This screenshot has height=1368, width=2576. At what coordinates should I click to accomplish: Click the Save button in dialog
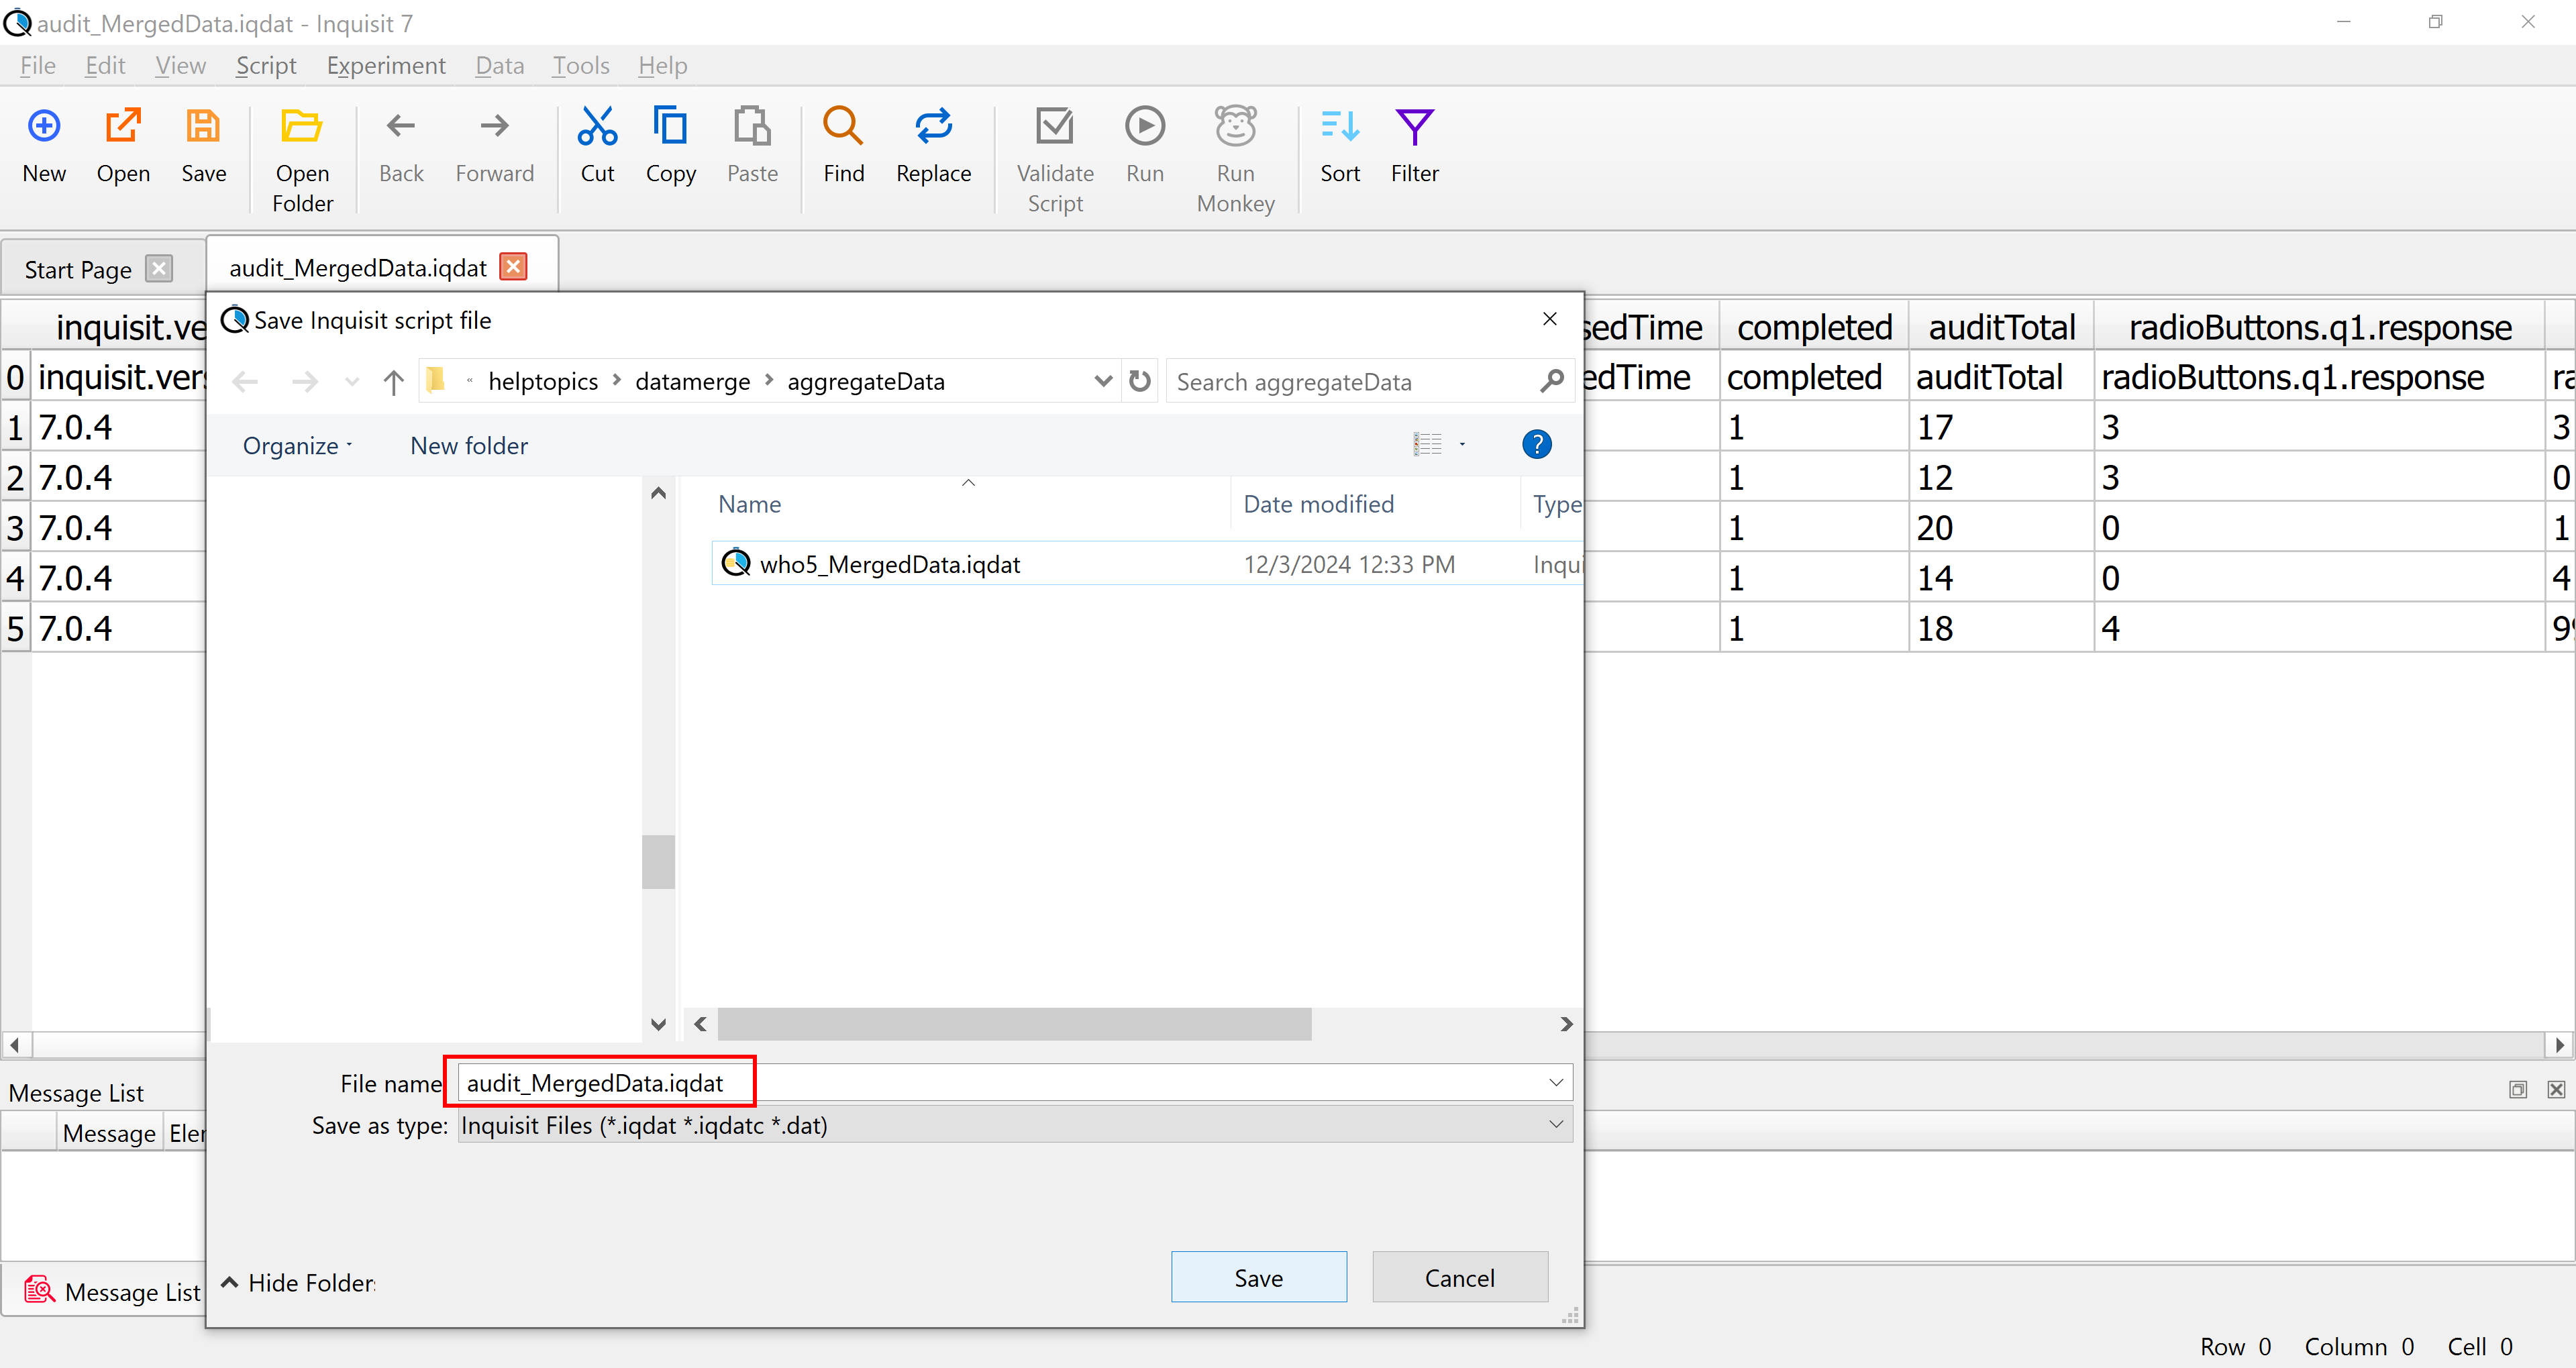[1259, 1277]
